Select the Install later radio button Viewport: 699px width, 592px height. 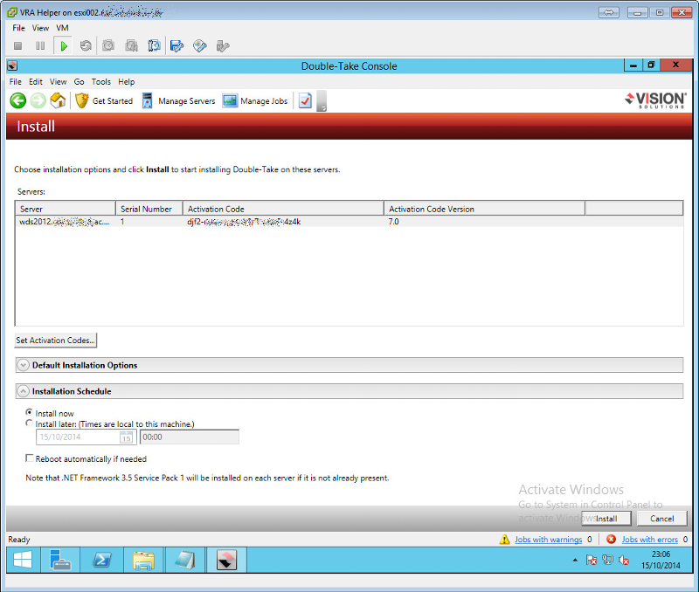coord(29,423)
